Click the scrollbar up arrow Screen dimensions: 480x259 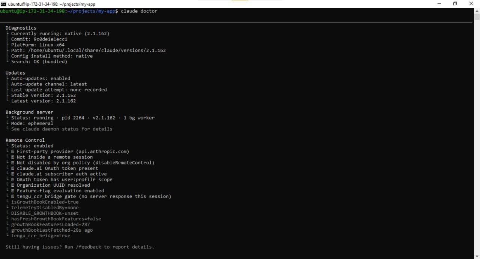477,11
